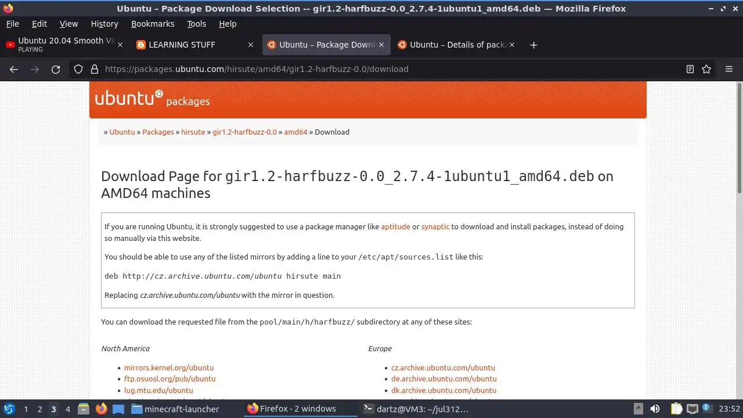Click the show desktop icon in taskbar
The width and height of the screenshot is (743, 418).
(x=118, y=409)
